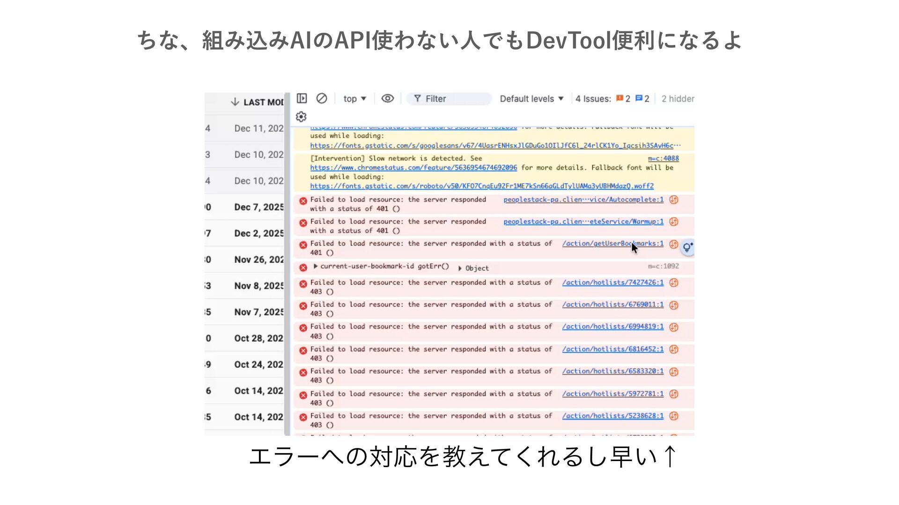The height and width of the screenshot is (505, 899).
Task: Click AI explain icon for Warmup error
Action: click(x=674, y=222)
